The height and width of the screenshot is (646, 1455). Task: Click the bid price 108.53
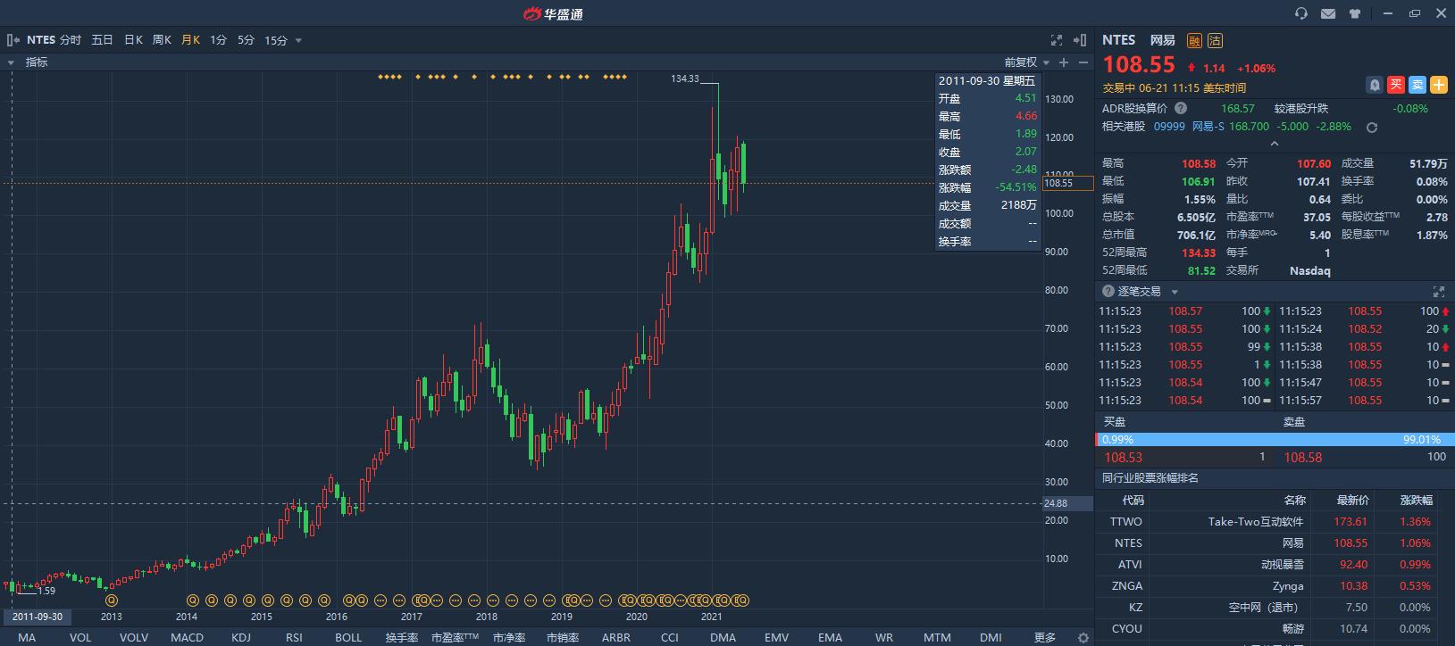coord(1124,458)
